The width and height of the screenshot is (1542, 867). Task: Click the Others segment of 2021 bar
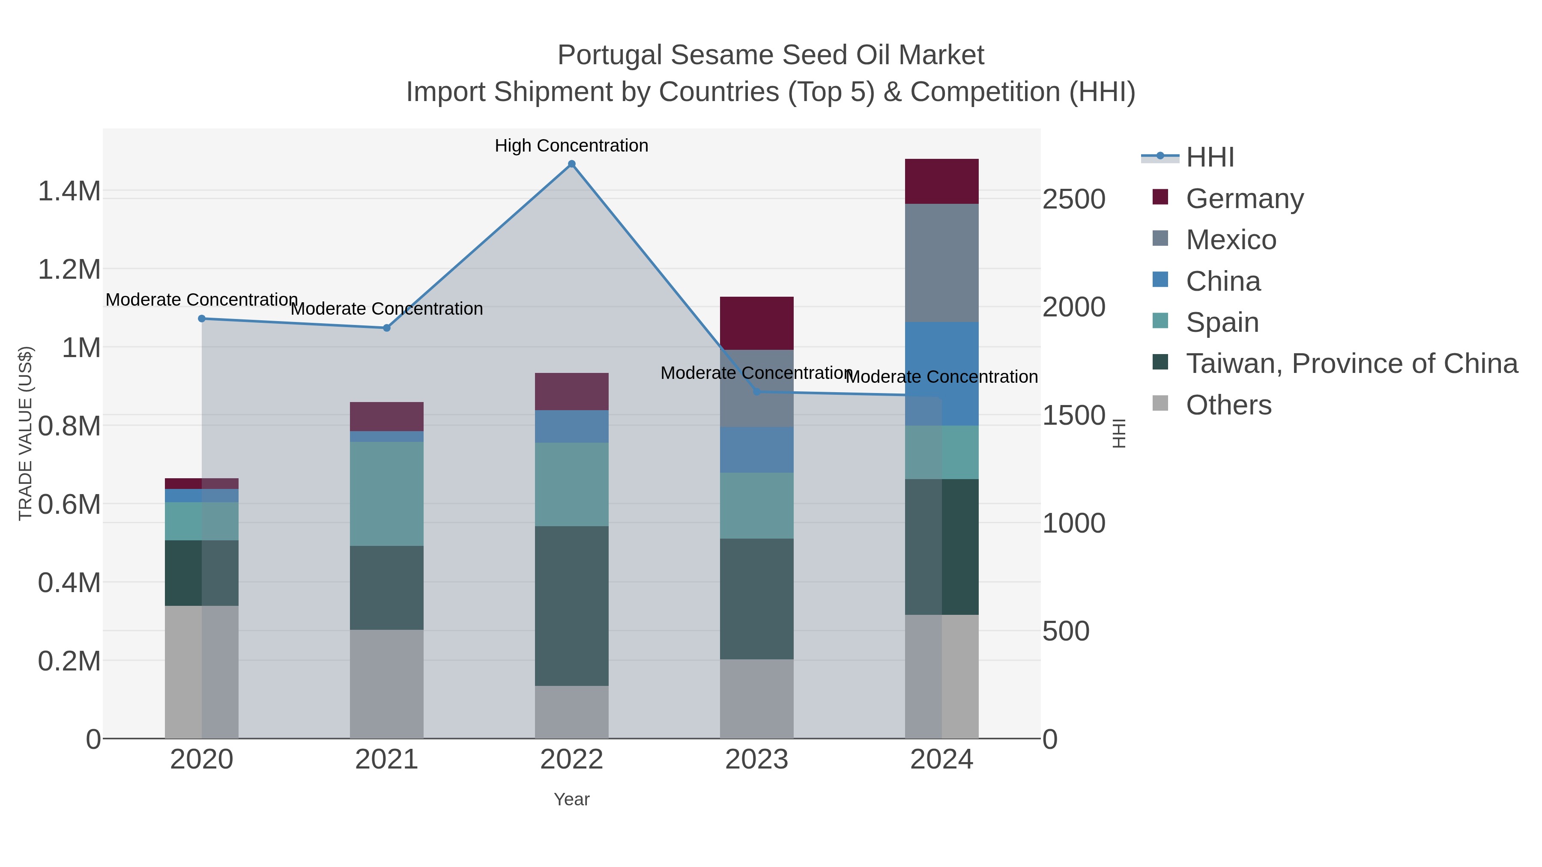click(387, 684)
